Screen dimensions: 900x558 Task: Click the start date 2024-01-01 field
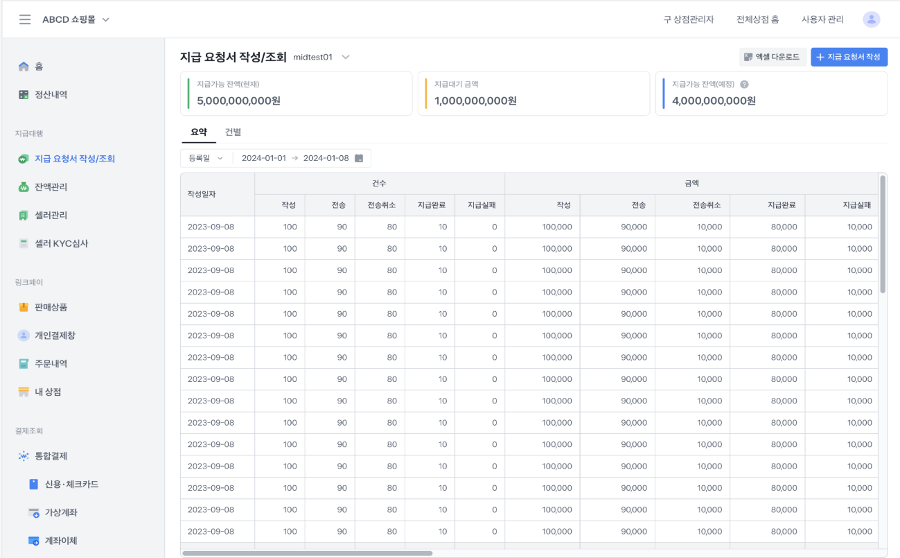pyautogui.click(x=263, y=158)
